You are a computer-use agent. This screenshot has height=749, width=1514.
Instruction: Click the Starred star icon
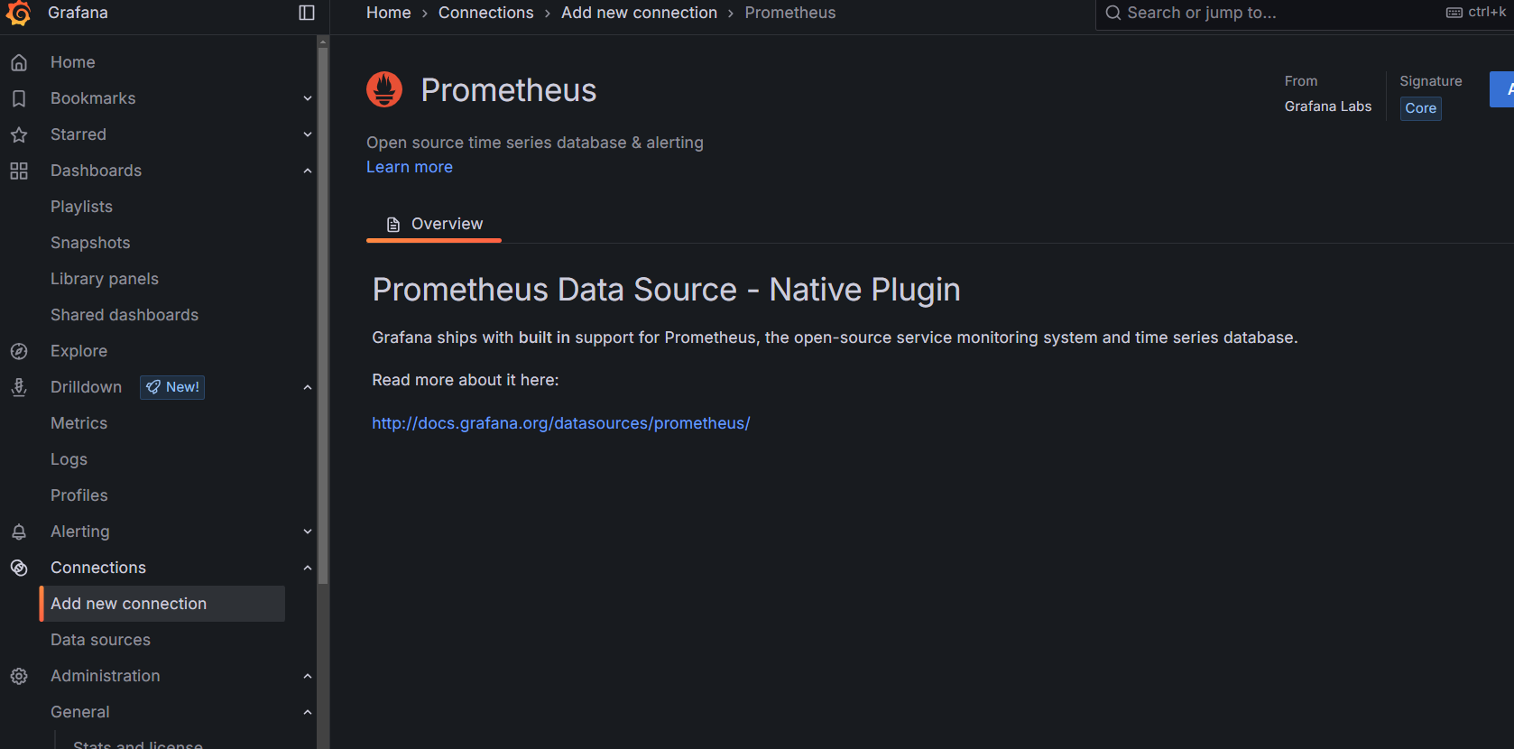(19, 134)
